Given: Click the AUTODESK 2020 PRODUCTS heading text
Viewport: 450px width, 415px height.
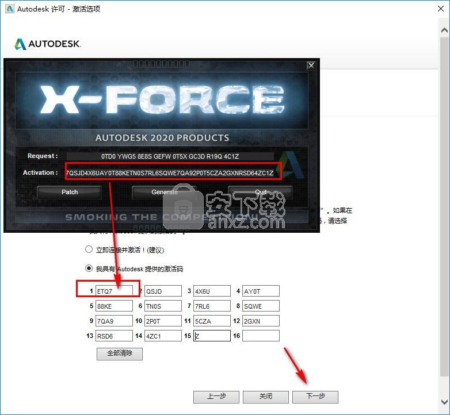Looking at the screenshot, I should pos(162,138).
